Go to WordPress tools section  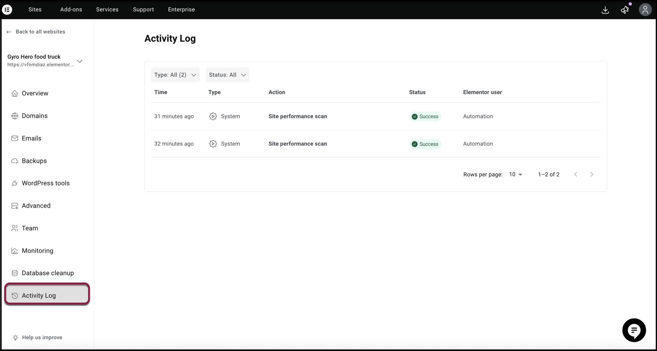point(45,183)
